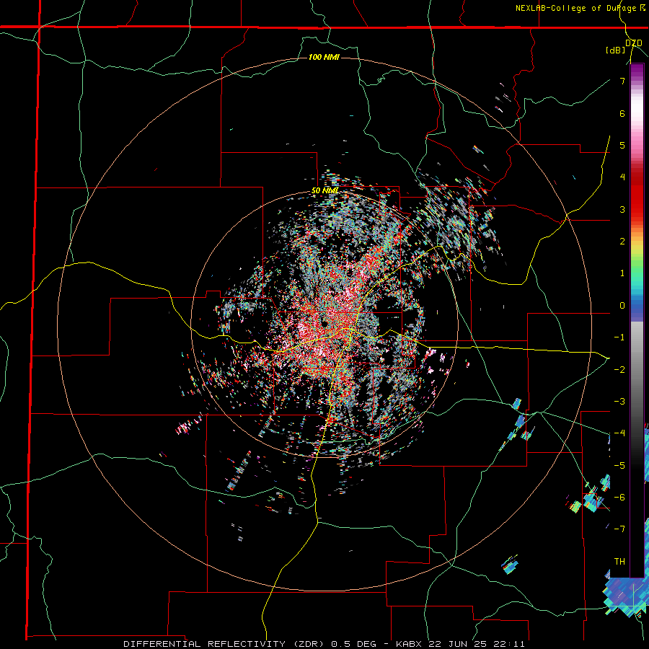Click the 7 value on color scale
The image size is (649, 649).
[x=622, y=81]
